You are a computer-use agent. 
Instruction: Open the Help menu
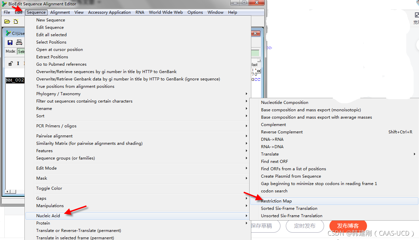click(x=232, y=12)
